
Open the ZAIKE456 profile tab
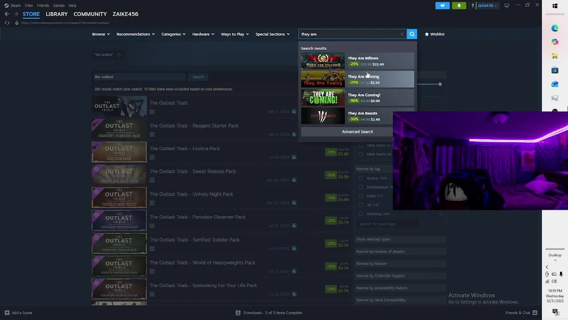click(x=126, y=14)
